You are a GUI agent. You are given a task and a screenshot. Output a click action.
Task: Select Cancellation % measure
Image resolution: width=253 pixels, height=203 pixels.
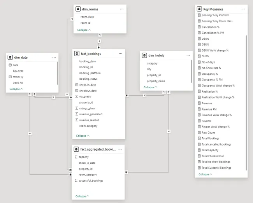211,27
